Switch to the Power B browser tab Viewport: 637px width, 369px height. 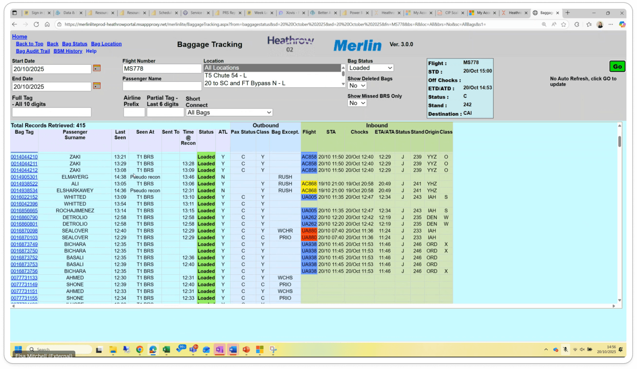point(354,13)
